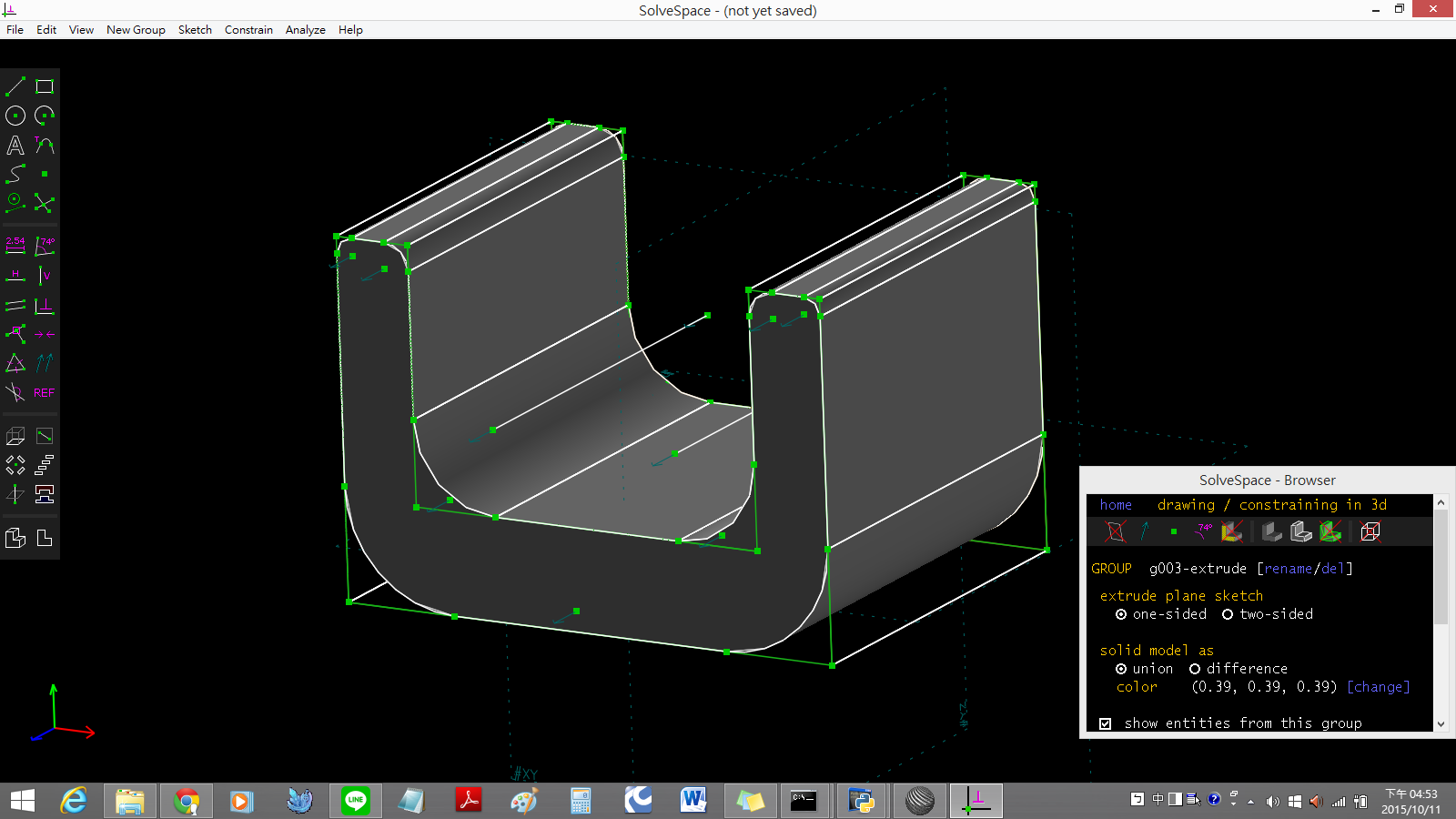Select union solid model option
The width and height of the screenshot is (1456, 819).
click(1121, 669)
